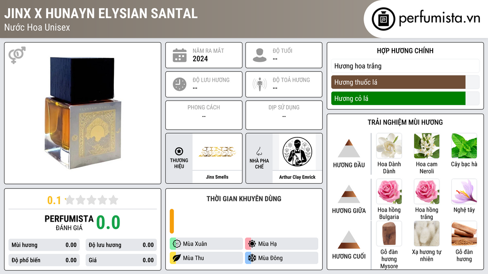Screen dimensions: 488x274
Task: Select the Mùa Đông season row
Action: click(x=282, y=258)
